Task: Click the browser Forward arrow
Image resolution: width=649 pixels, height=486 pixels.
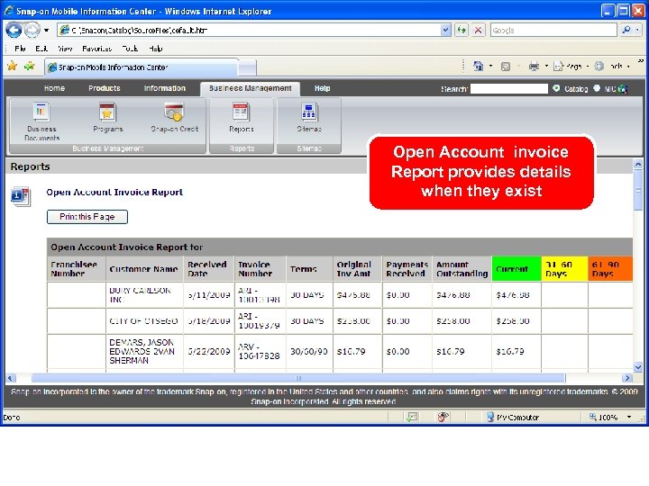Action: [32, 30]
